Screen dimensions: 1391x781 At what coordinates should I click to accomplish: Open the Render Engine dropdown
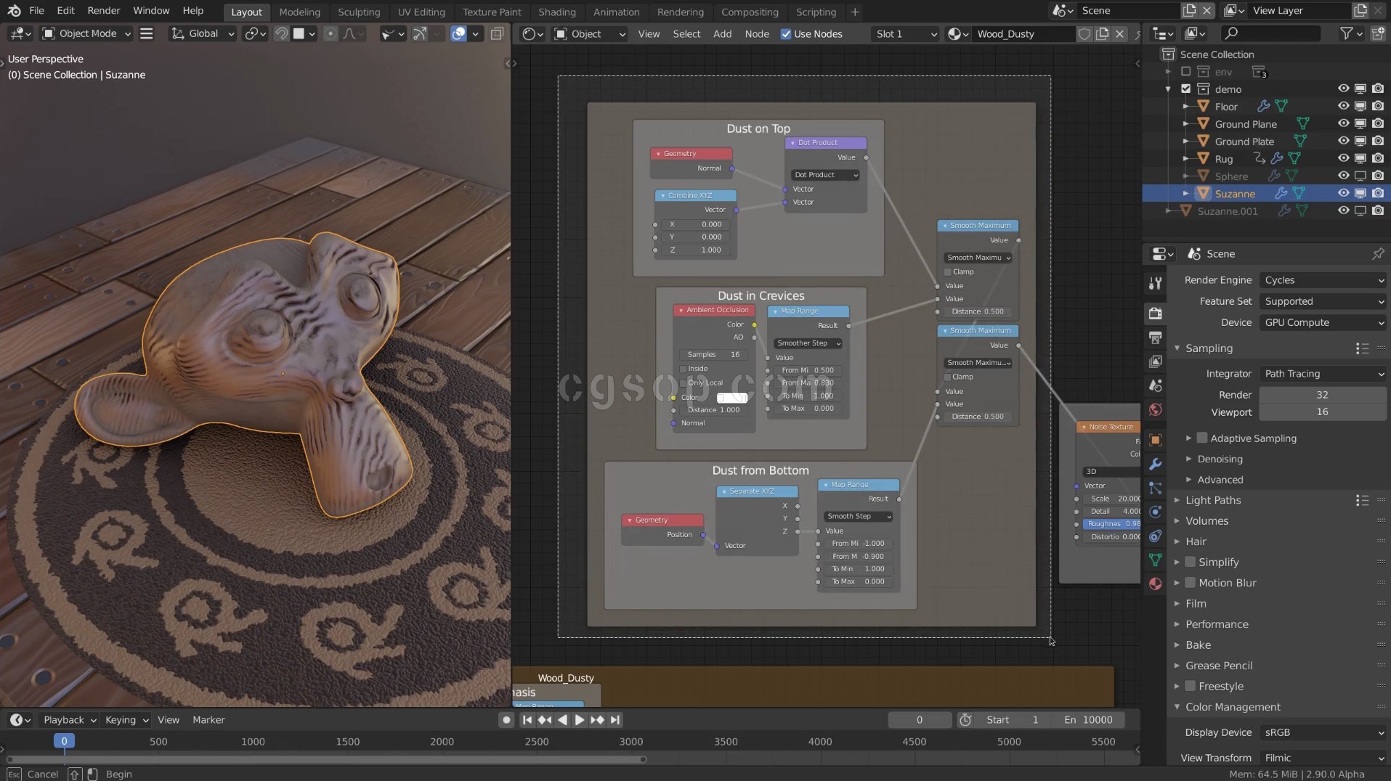[1322, 280]
